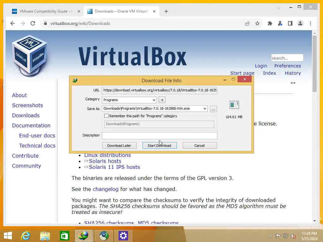The image size is (323, 242).
Task: Close the Downloads – Oracle VM VirtualBox tab
Action: [x=154, y=11]
